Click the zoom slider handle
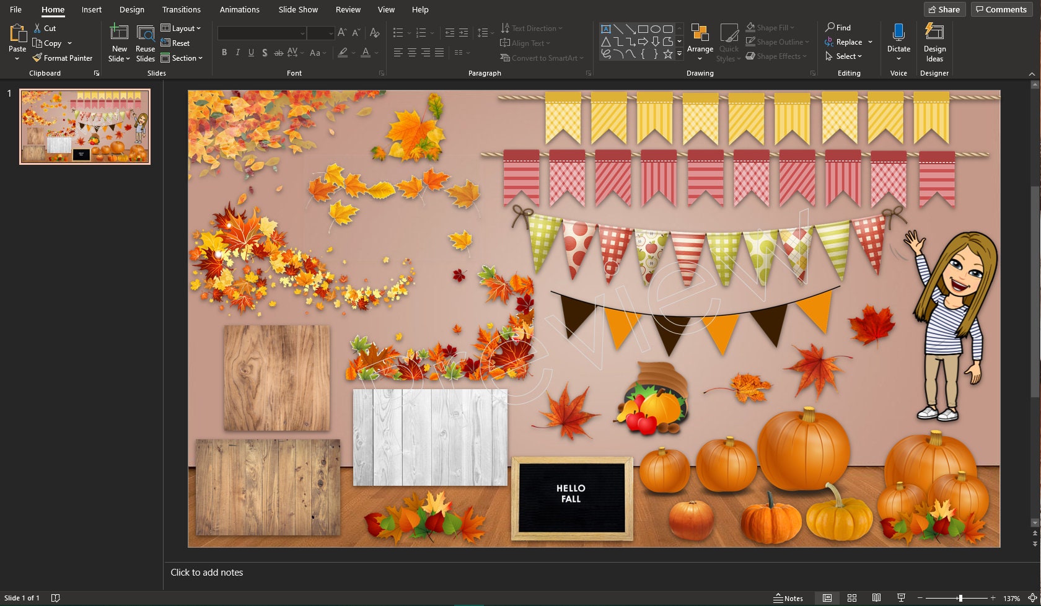1041x606 pixels. [960, 598]
